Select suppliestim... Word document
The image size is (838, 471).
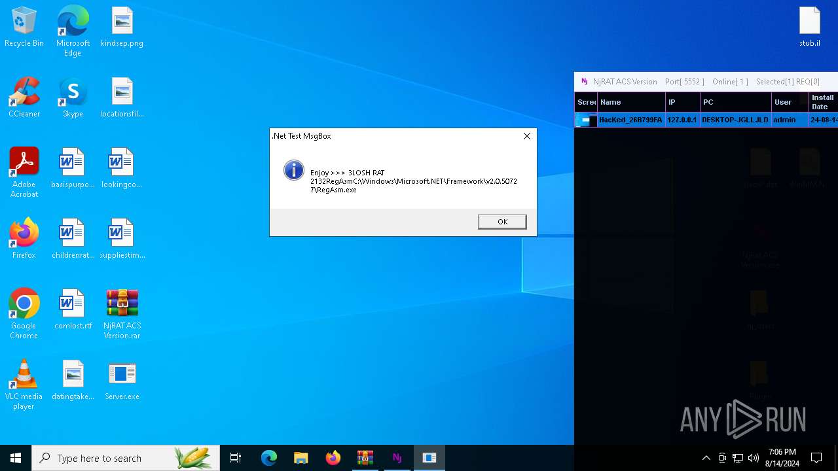point(122,239)
